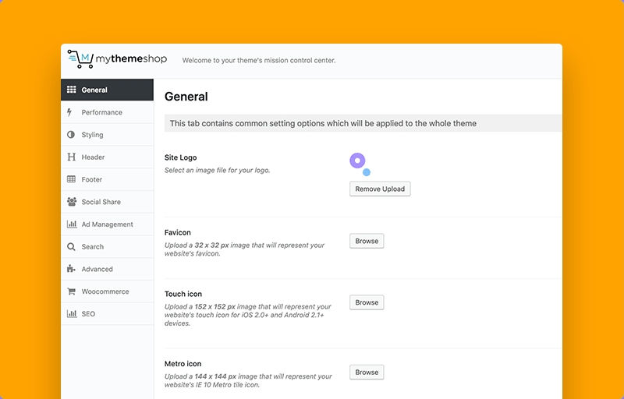Browse for a Metro icon image
The width and height of the screenshot is (624, 399).
pyautogui.click(x=367, y=373)
